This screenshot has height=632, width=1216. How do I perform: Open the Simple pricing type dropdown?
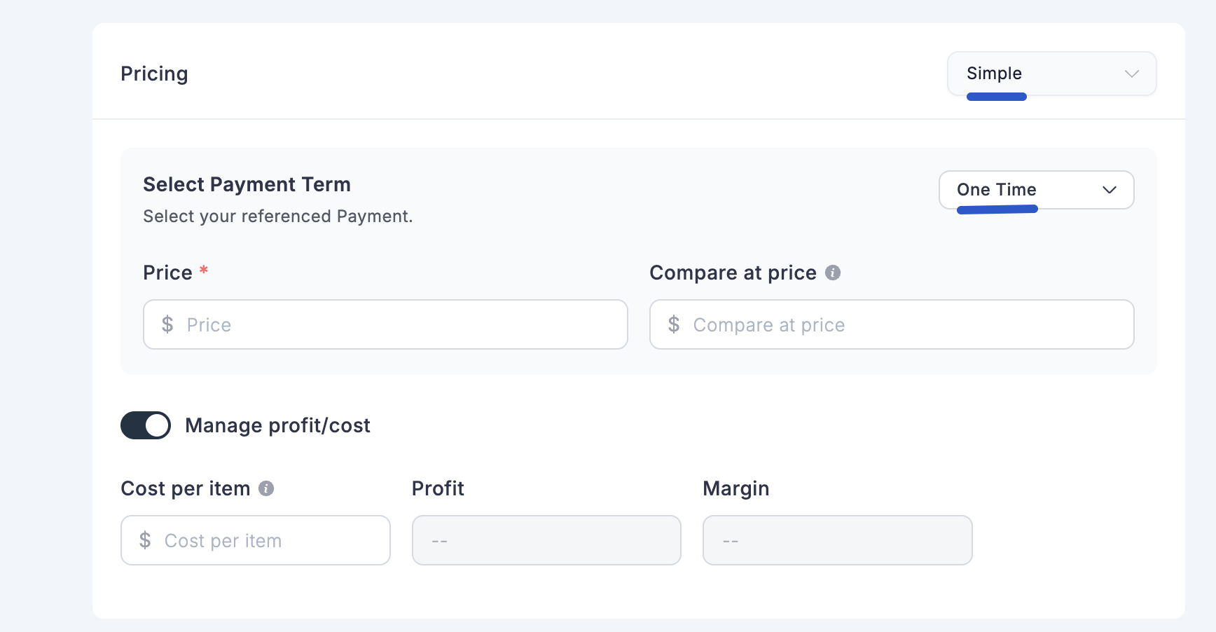pyautogui.click(x=1051, y=74)
